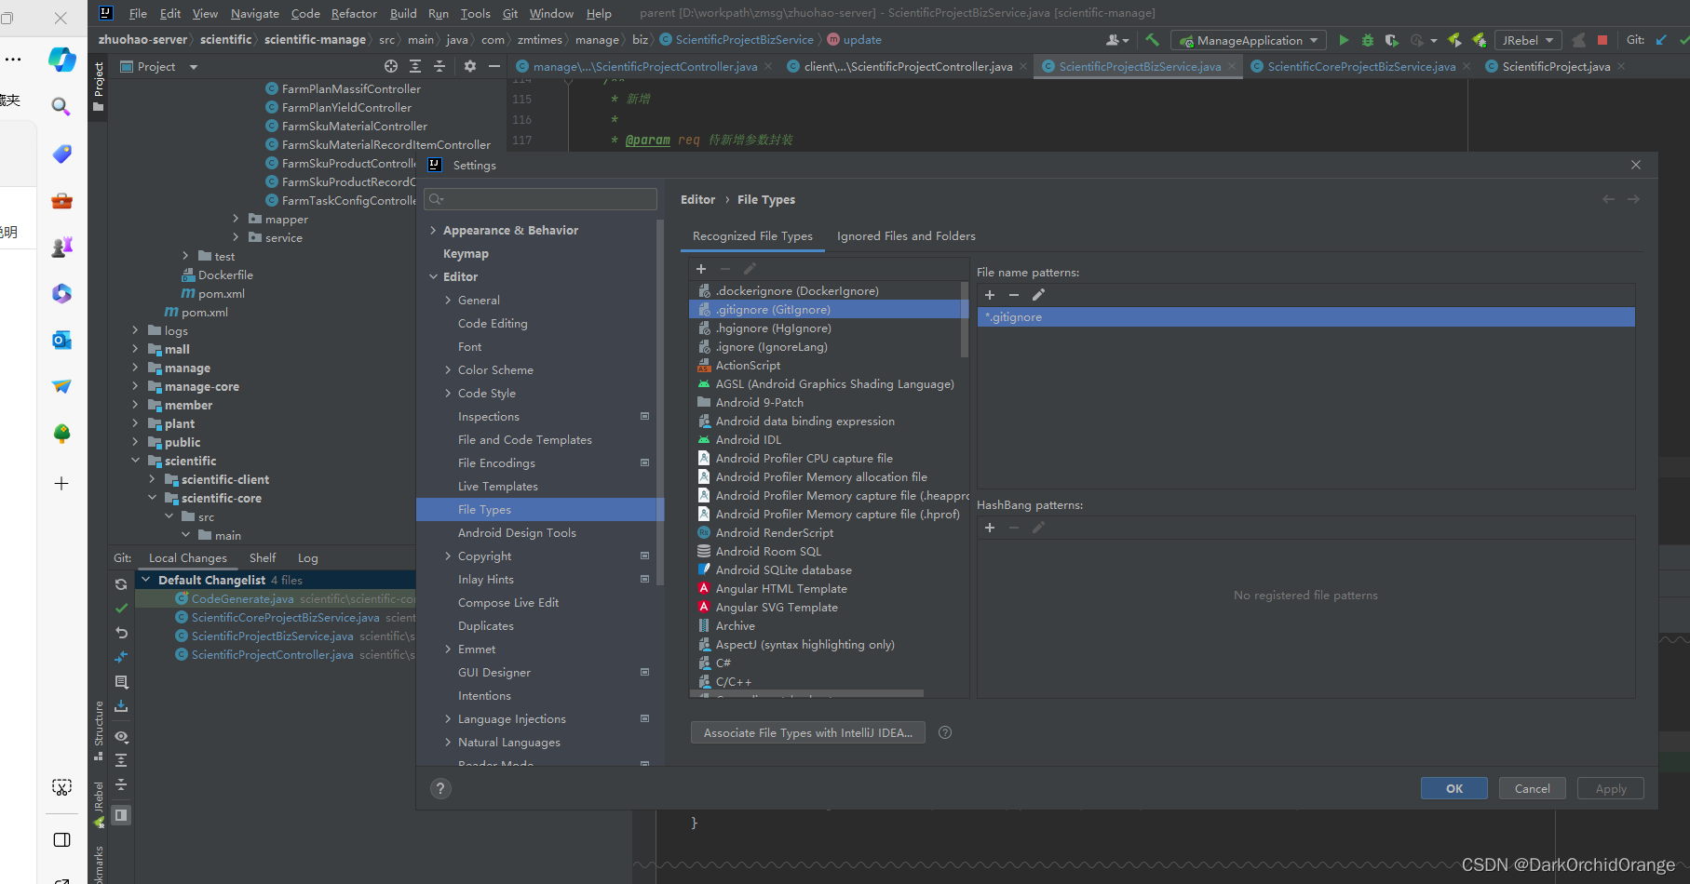Expand the scientific-client module

(x=153, y=479)
